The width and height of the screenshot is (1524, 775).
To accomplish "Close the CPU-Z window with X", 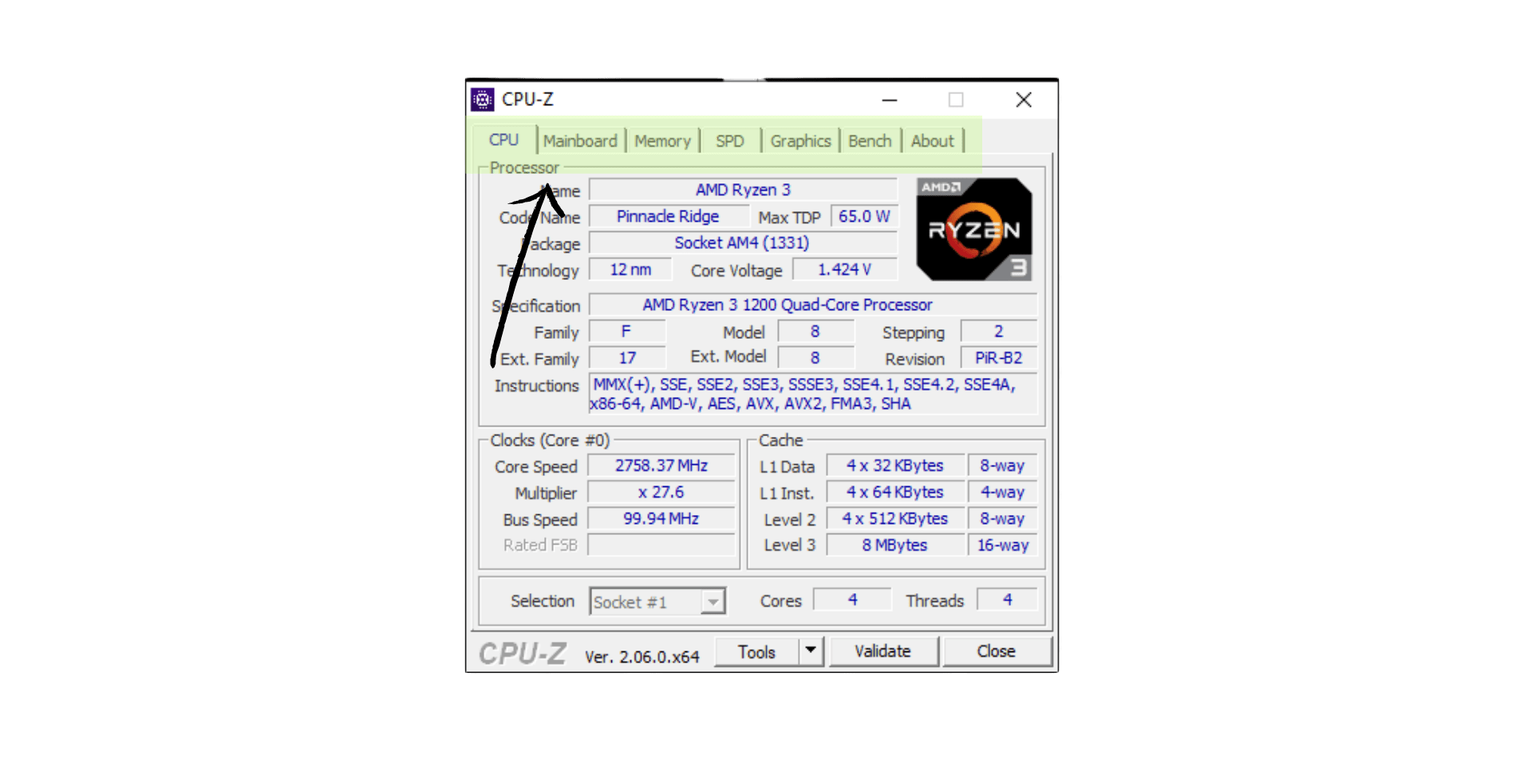I will coord(1023,100).
